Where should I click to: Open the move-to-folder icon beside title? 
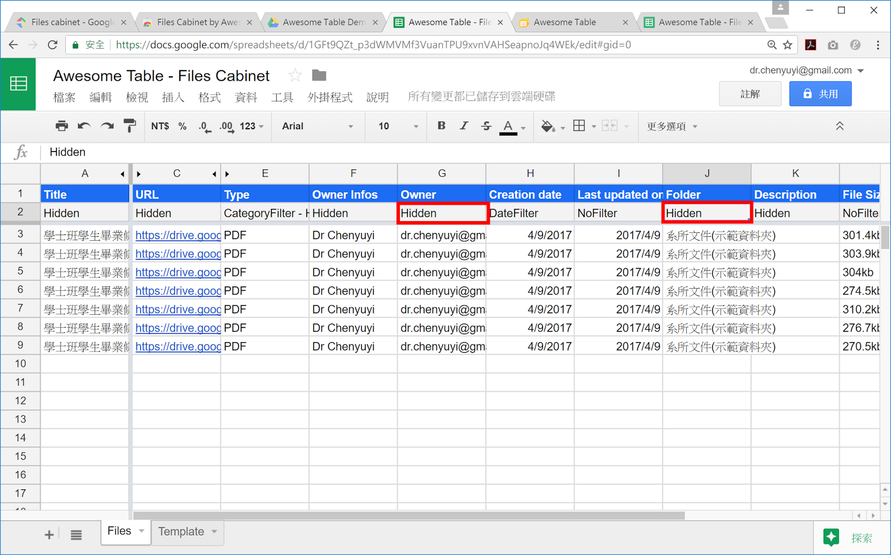click(319, 75)
